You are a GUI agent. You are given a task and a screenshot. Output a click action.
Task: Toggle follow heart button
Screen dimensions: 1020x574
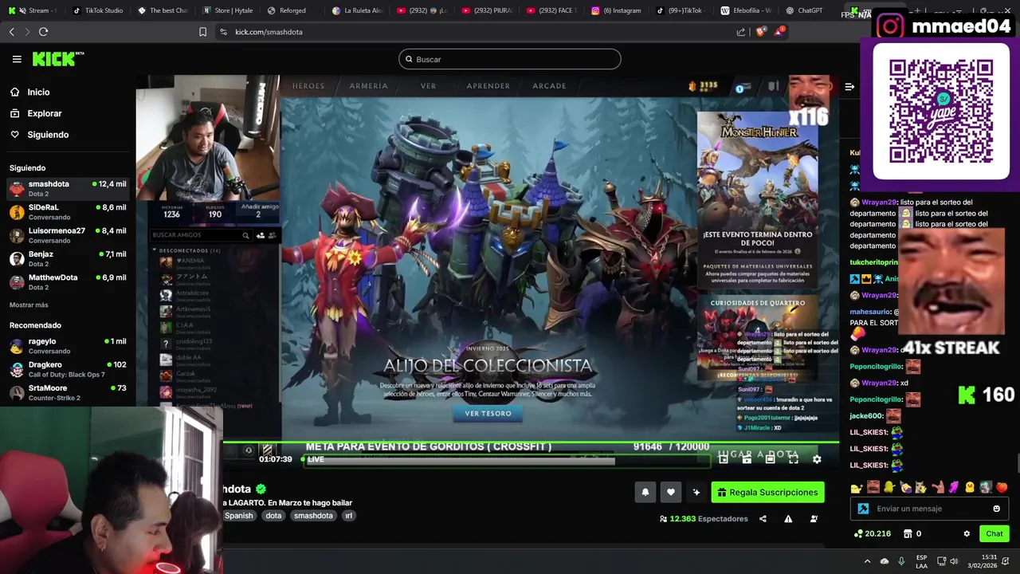pyautogui.click(x=671, y=493)
